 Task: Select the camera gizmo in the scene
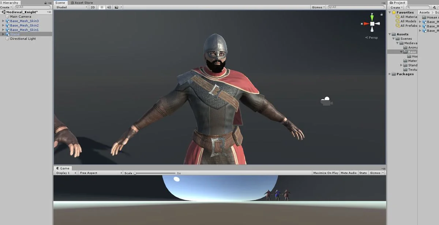326,102
